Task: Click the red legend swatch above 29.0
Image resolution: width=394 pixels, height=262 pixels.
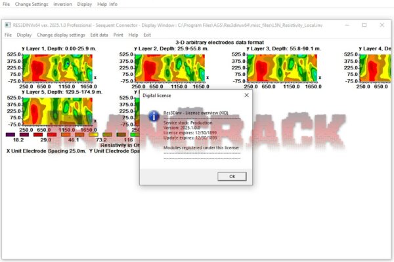Action: coord(52,135)
